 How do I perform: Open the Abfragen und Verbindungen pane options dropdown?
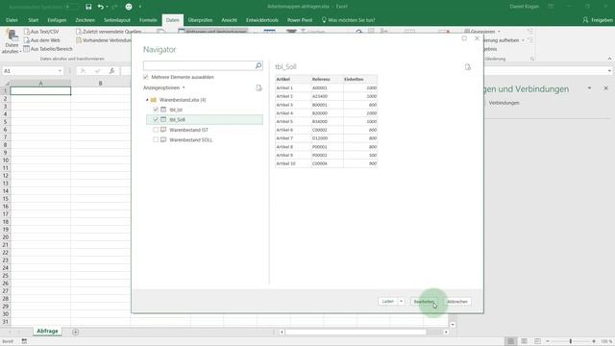[x=589, y=88]
